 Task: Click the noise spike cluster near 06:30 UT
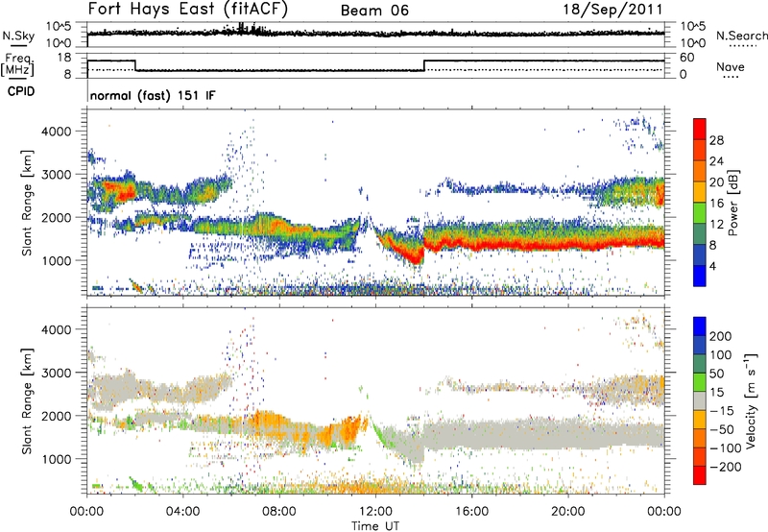244,29
